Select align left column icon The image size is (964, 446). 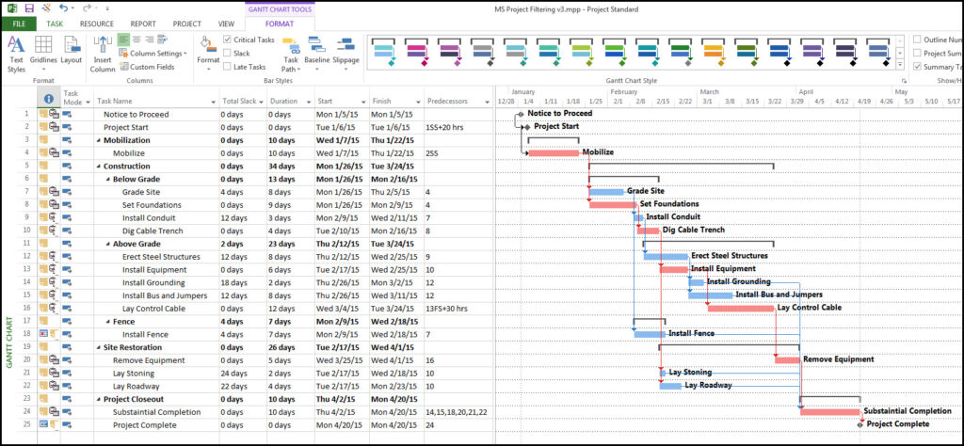[x=123, y=40]
